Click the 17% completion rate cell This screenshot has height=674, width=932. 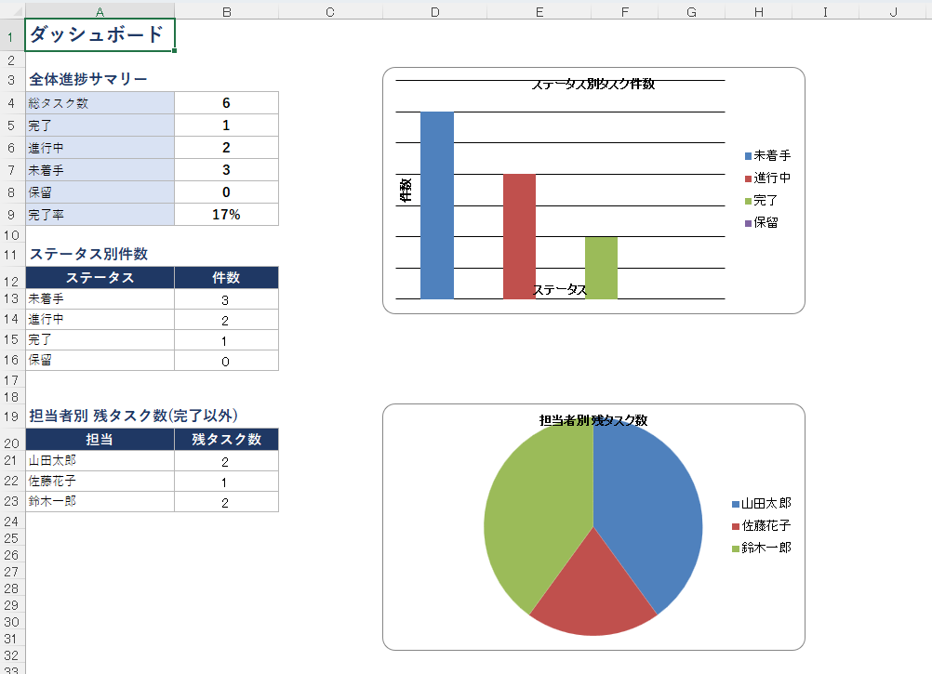(226, 215)
